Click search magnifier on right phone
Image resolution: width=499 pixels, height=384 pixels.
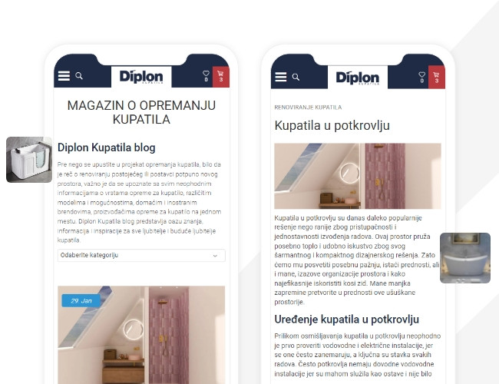296,77
